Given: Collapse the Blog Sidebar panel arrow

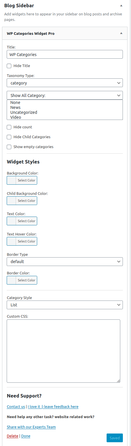Looking at the screenshot, I should click(121, 6).
